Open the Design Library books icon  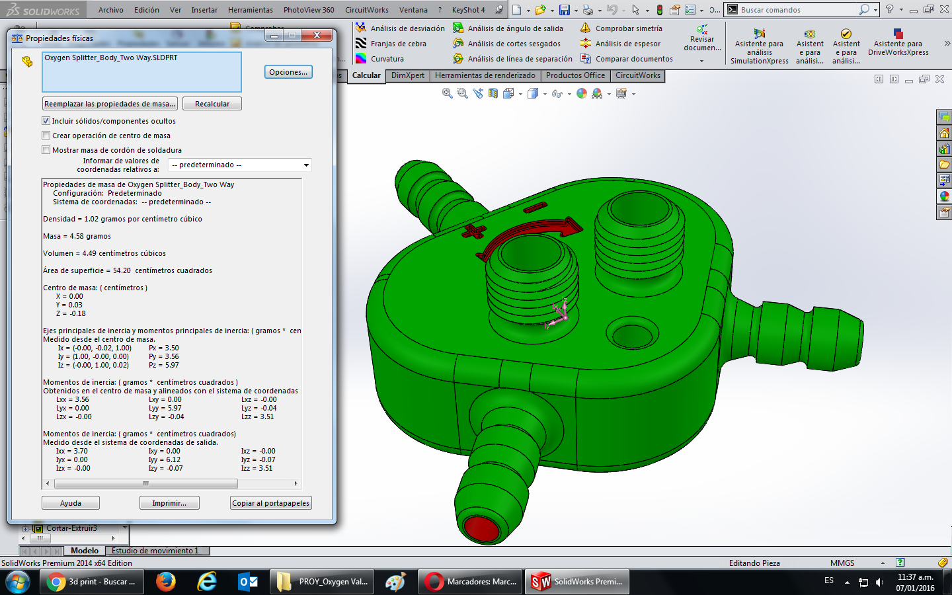[x=944, y=149]
